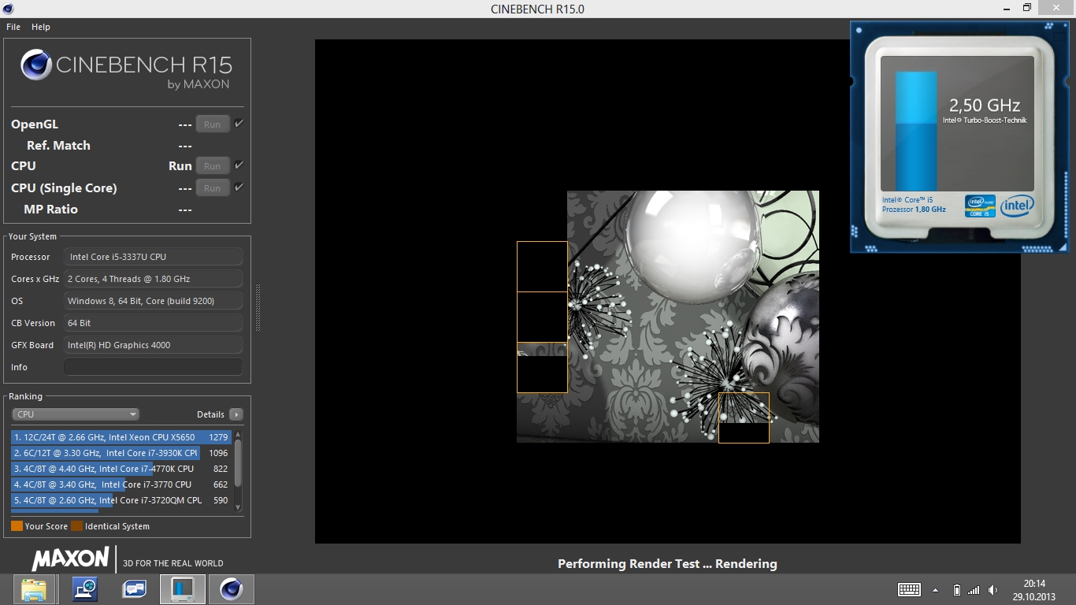This screenshot has height=605, width=1076.
Task: Click the panel splitter grip handle
Action: pyautogui.click(x=258, y=308)
